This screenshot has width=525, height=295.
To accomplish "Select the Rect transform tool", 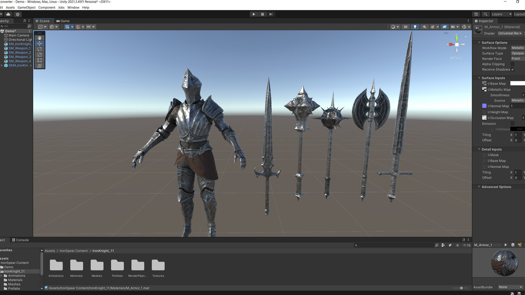I will point(40,60).
